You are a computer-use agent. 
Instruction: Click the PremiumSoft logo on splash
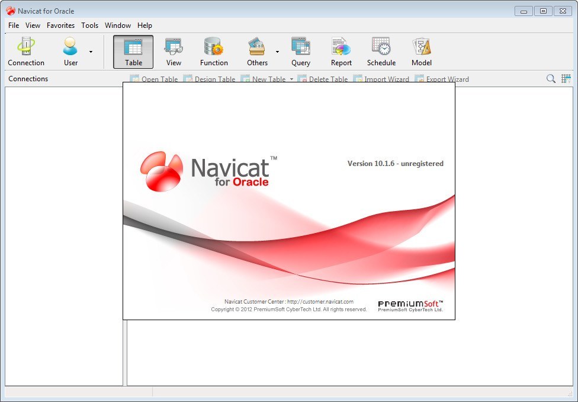coord(410,306)
